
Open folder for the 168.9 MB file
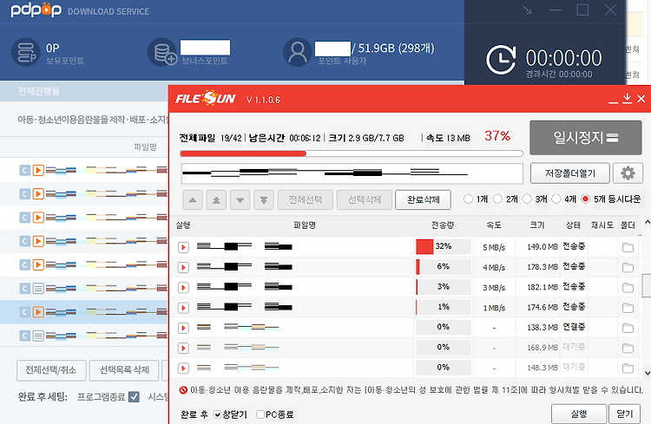point(628,348)
